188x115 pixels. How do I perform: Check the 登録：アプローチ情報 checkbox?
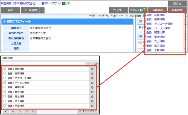(x=5, y=78)
